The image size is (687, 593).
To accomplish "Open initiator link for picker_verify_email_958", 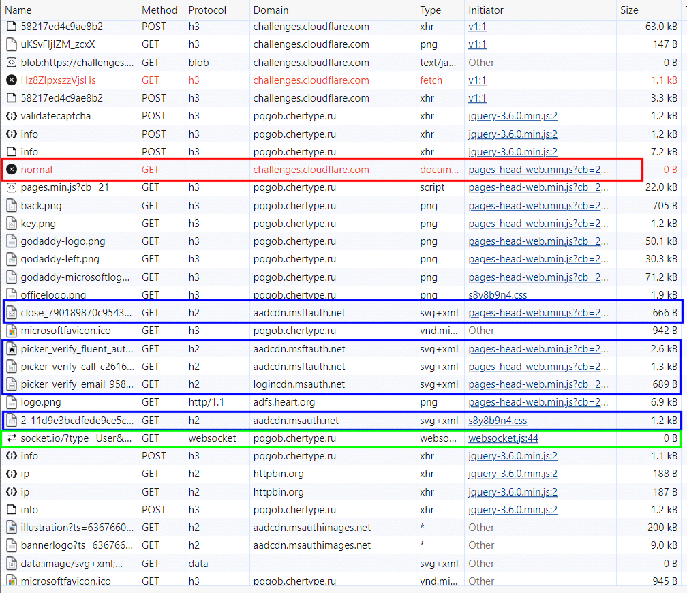I will click(x=538, y=384).
